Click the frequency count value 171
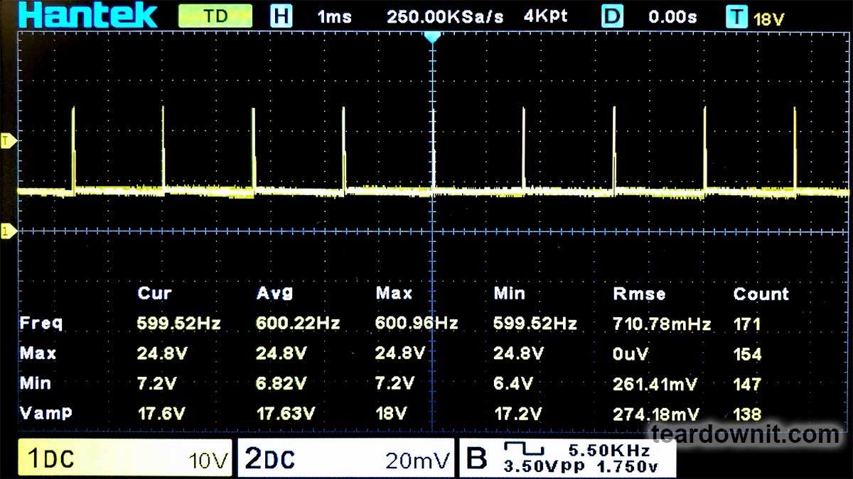This screenshot has width=853, height=479. coord(747,324)
